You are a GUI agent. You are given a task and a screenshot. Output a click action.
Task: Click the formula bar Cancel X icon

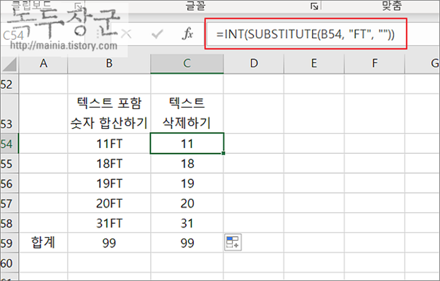click(126, 34)
